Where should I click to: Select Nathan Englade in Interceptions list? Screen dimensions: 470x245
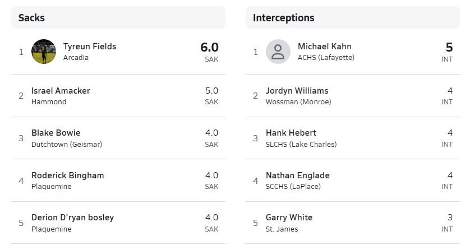(298, 175)
